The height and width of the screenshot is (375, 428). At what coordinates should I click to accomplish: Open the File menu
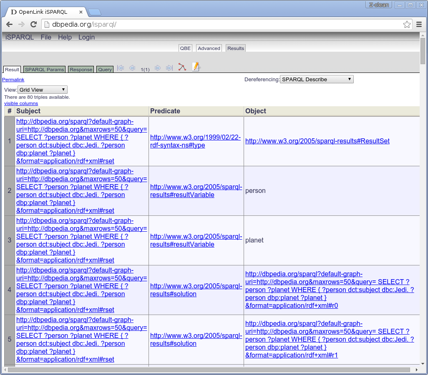[46, 37]
